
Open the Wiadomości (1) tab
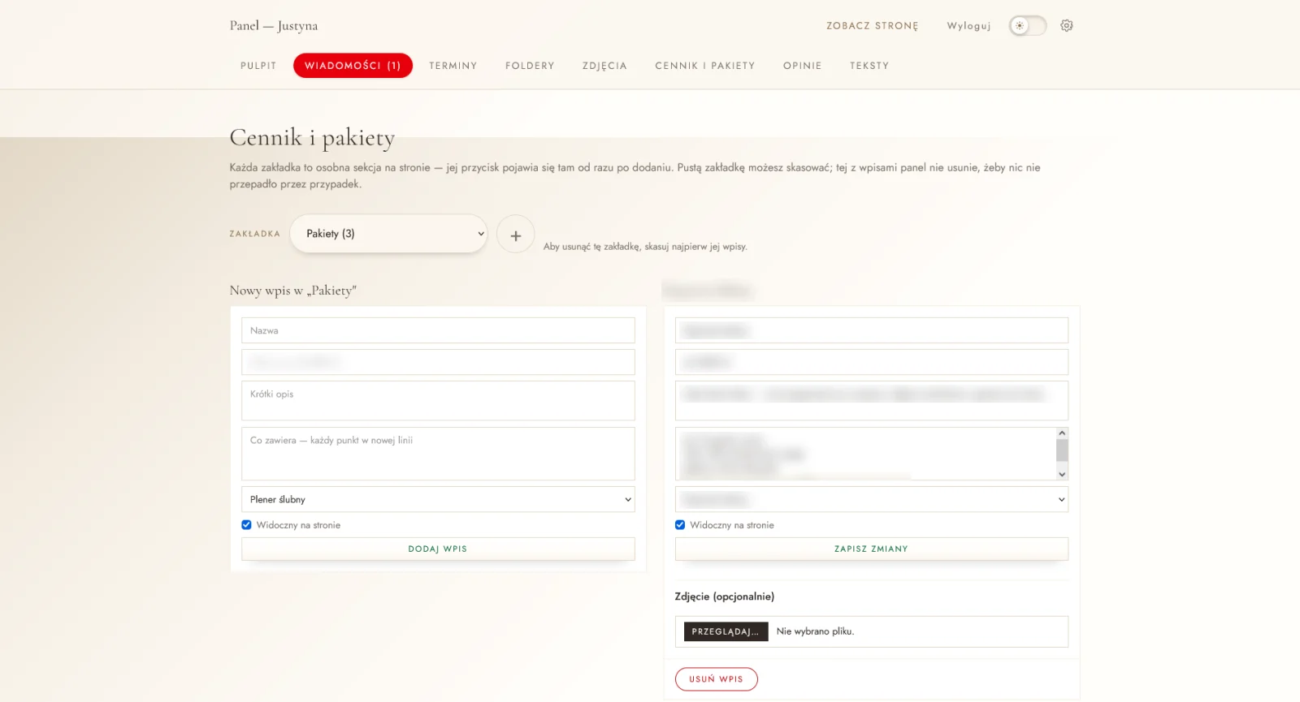pyautogui.click(x=353, y=66)
